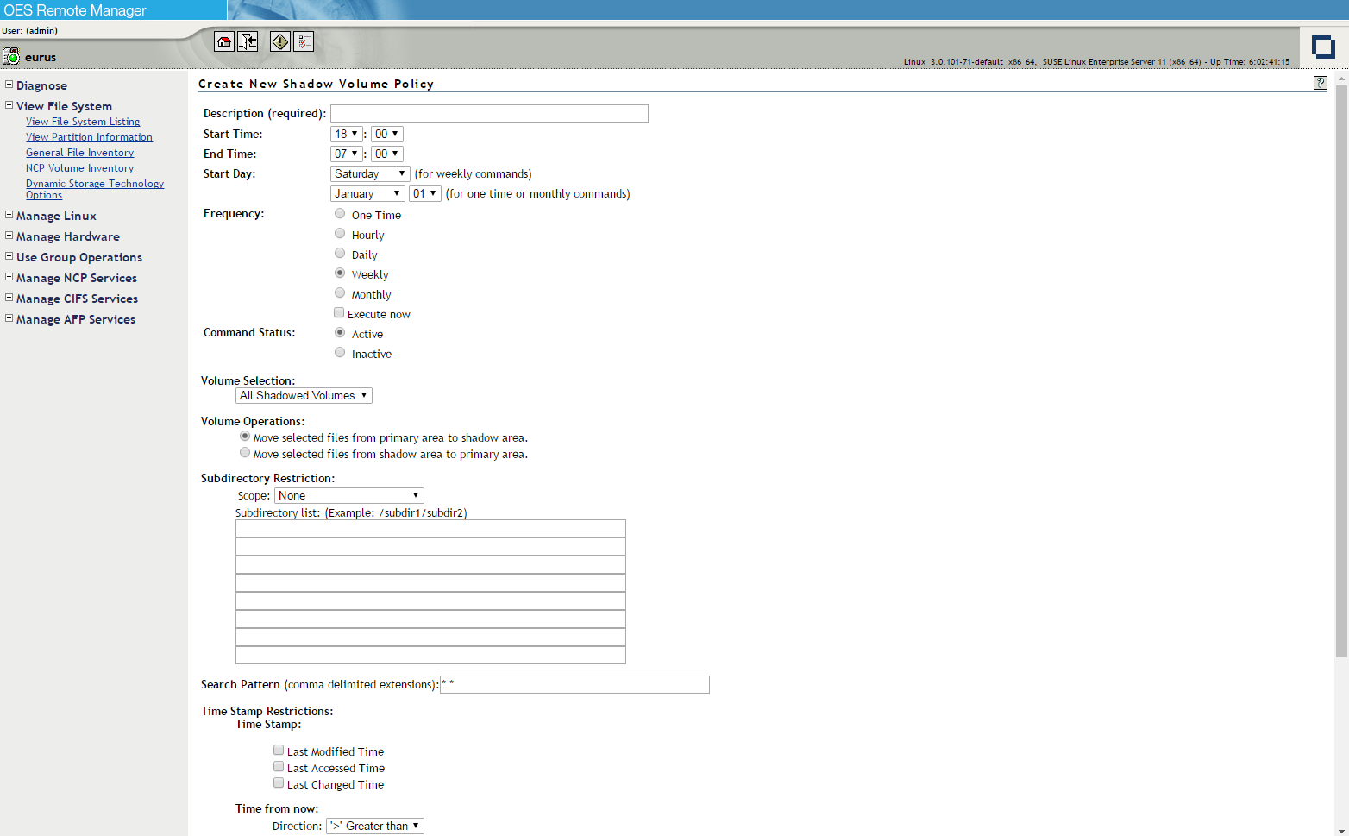Click the eurus server status icon

[11, 57]
